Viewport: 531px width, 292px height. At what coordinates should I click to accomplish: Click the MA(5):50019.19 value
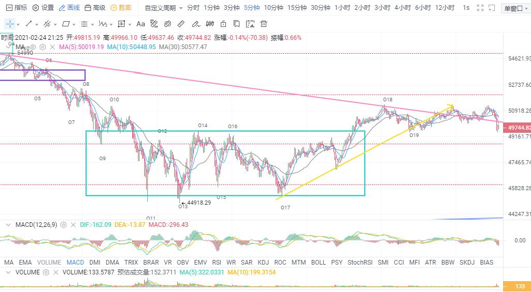(x=82, y=47)
